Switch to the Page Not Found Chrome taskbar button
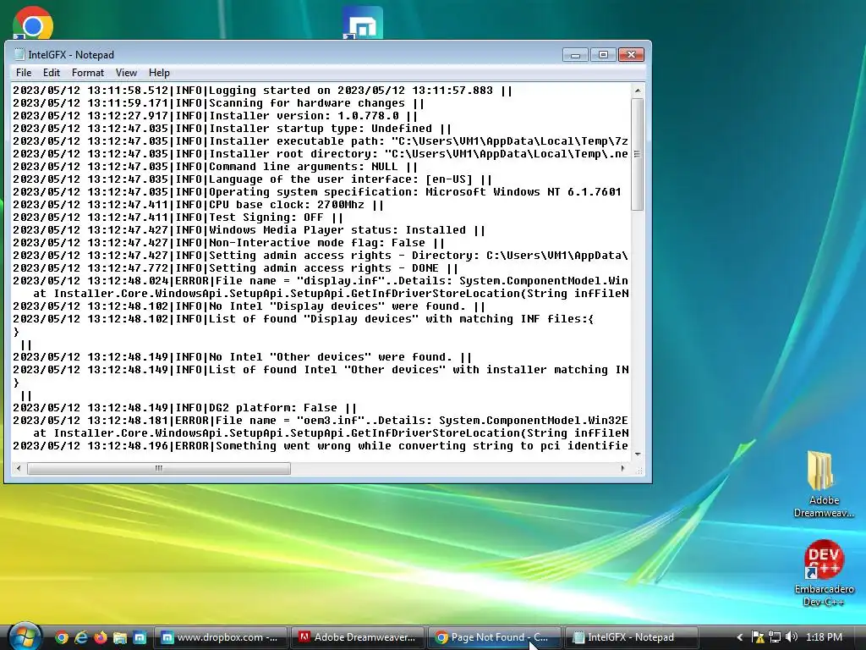Image resolution: width=866 pixels, height=650 pixels. (x=494, y=637)
